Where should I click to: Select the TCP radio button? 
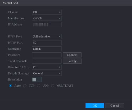tap(25, 86)
